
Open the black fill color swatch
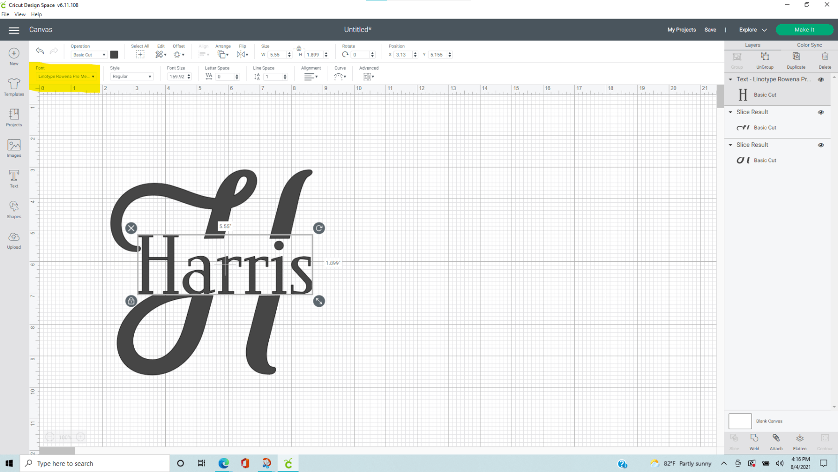(114, 54)
